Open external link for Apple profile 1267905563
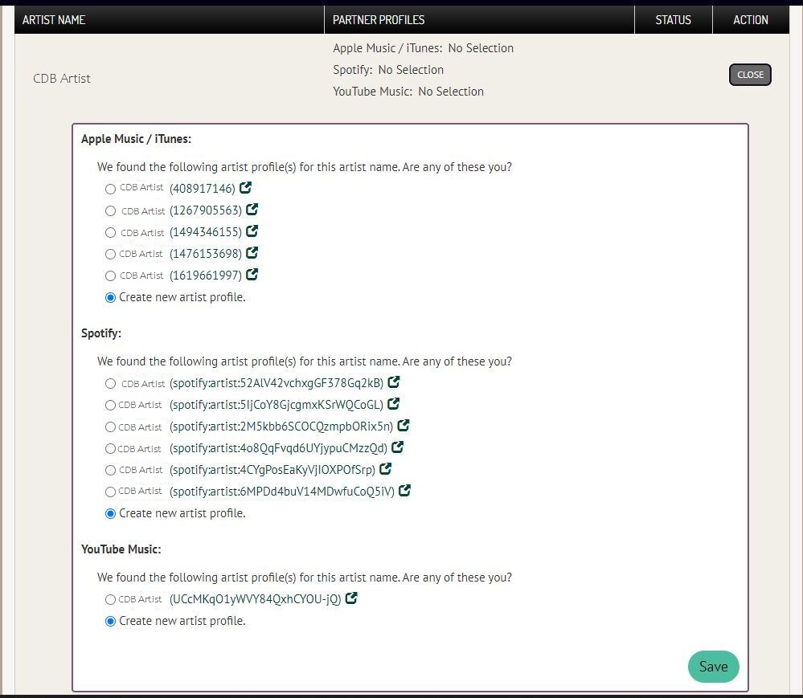 click(x=252, y=210)
